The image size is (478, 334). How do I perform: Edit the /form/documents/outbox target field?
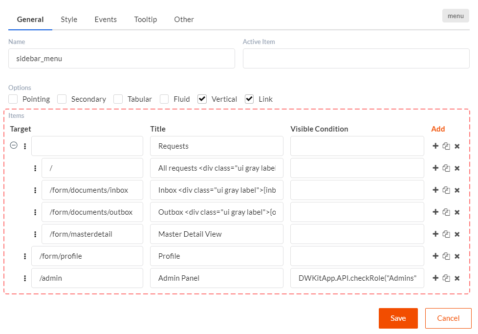pos(92,212)
